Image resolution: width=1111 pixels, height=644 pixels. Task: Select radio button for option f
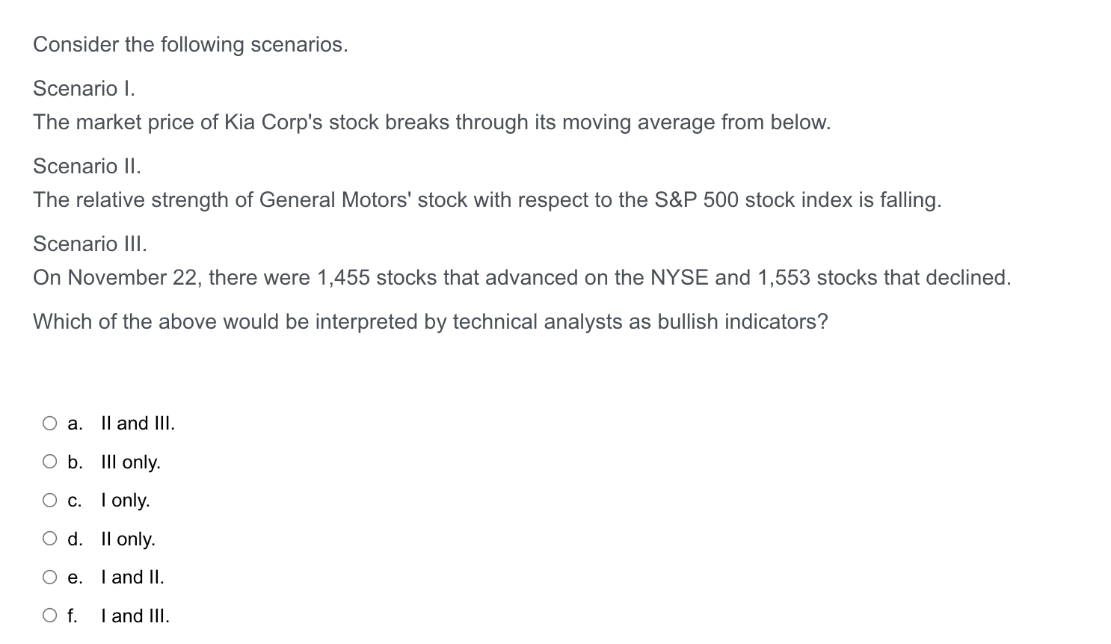tap(49, 616)
